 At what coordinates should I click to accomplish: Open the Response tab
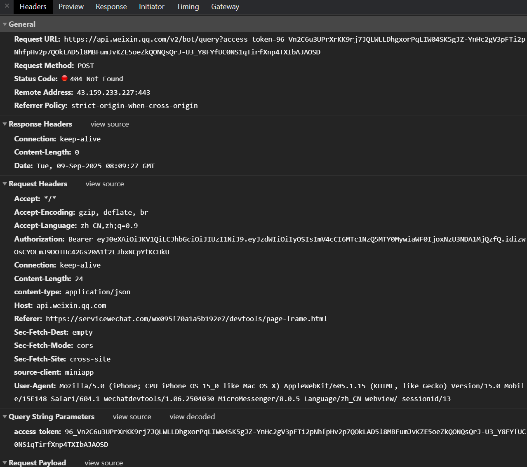tap(111, 7)
